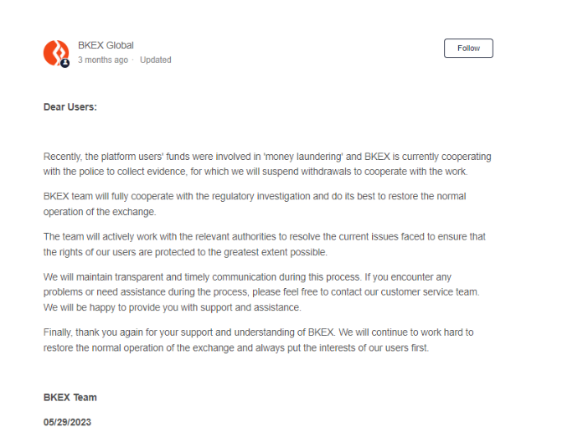This screenshot has width=578, height=443.
Task: Click the '3 months ago' timestamp
Action: tap(103, 60)
